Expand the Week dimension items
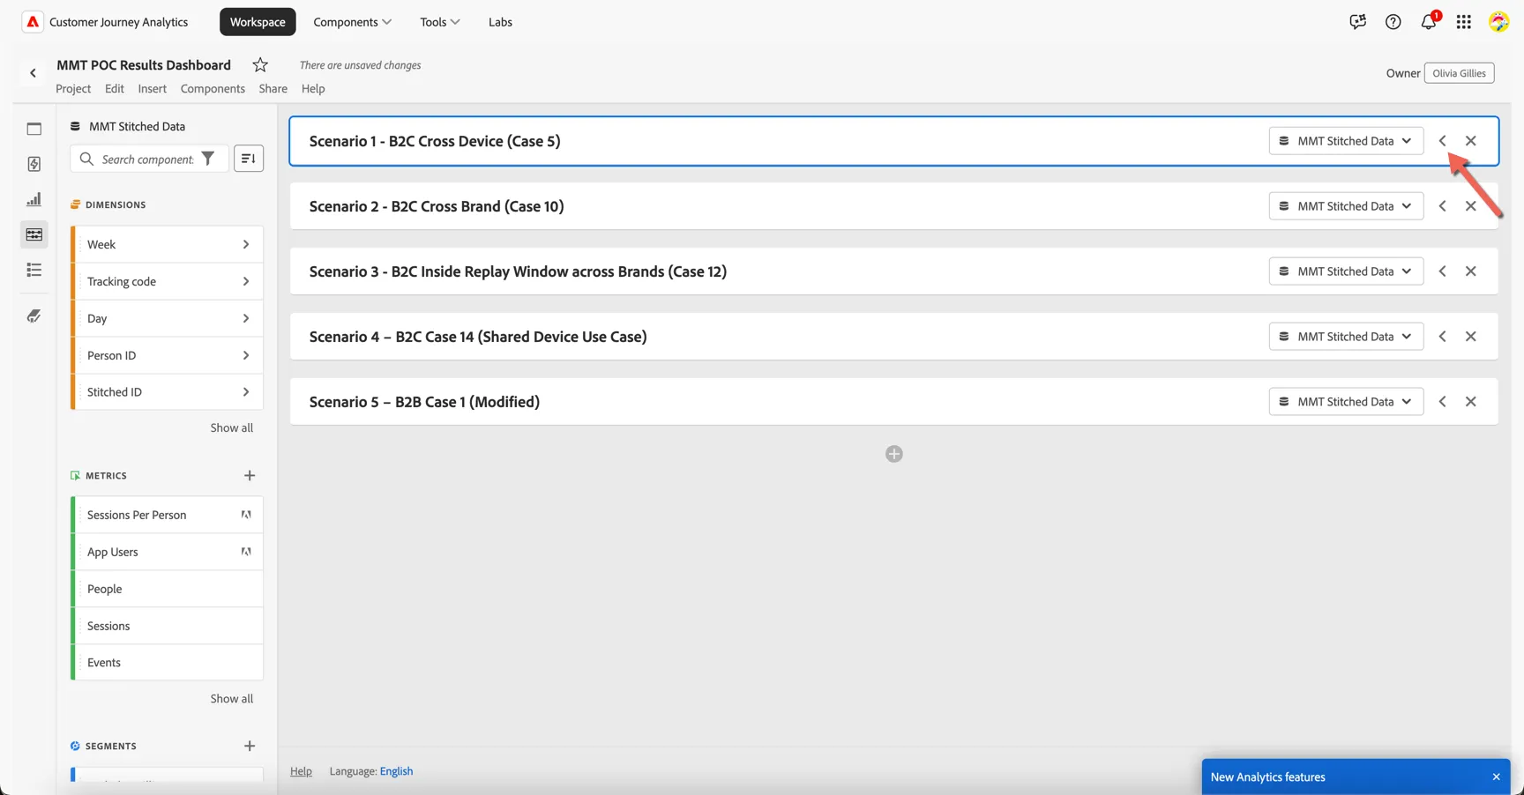This screenshot has height=795, width=1524. click(x=246, y=245)
